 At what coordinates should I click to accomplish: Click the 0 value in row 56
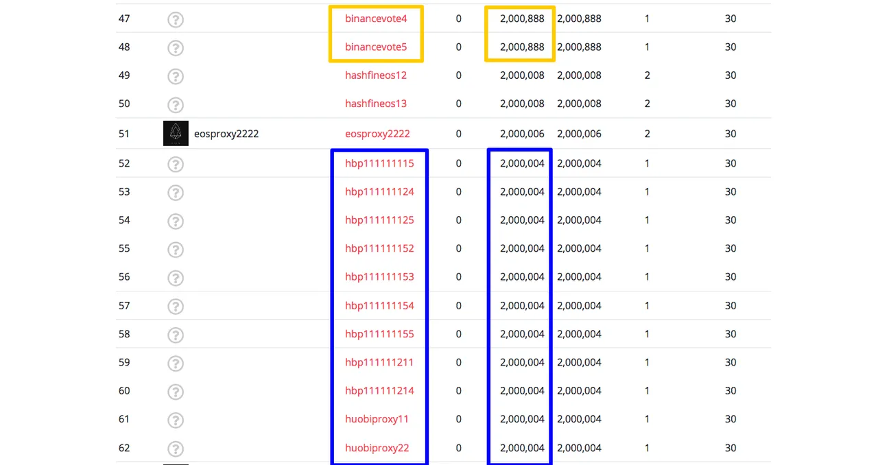pos(459,277)
